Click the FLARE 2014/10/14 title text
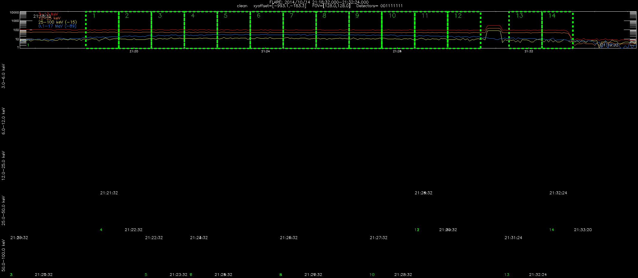The width and height of the screenshot is (638, 278). click(319, 2)
